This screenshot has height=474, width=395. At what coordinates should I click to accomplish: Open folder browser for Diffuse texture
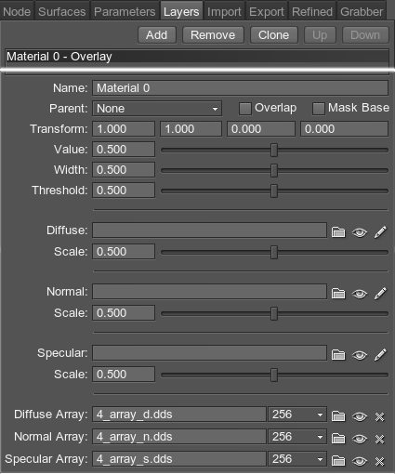pos(338,231)
